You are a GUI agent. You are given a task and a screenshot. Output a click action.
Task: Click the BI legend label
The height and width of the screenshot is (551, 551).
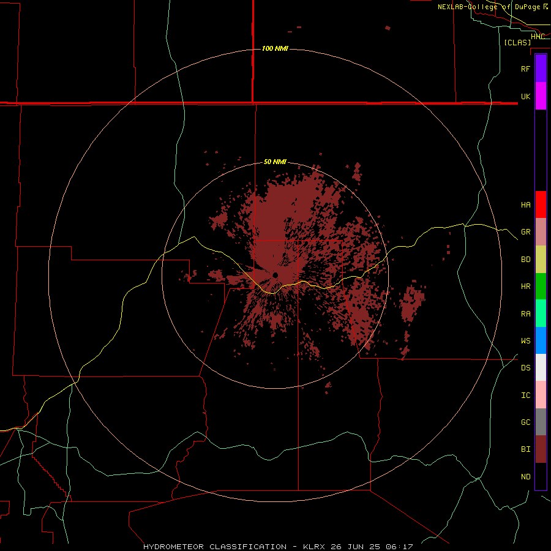(x=525, y=449)
